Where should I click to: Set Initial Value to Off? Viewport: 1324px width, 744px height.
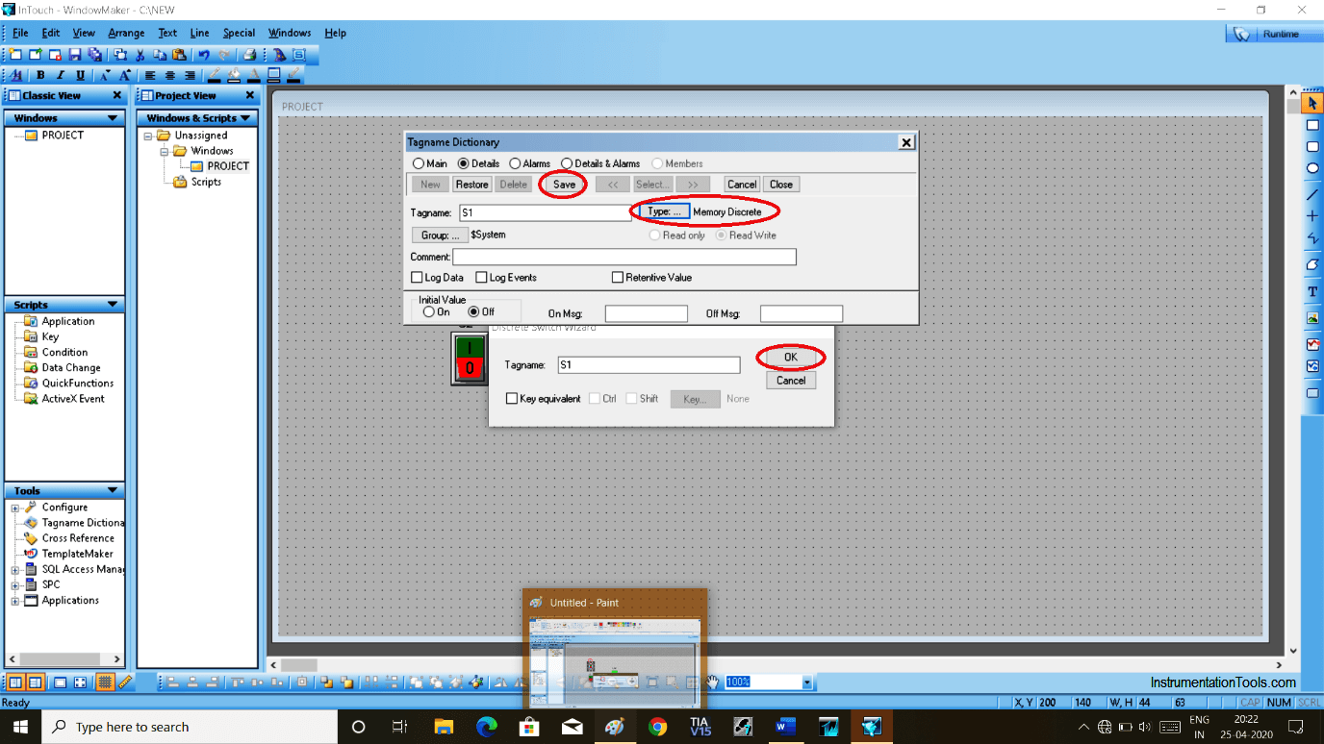click(x=473, y=312)
